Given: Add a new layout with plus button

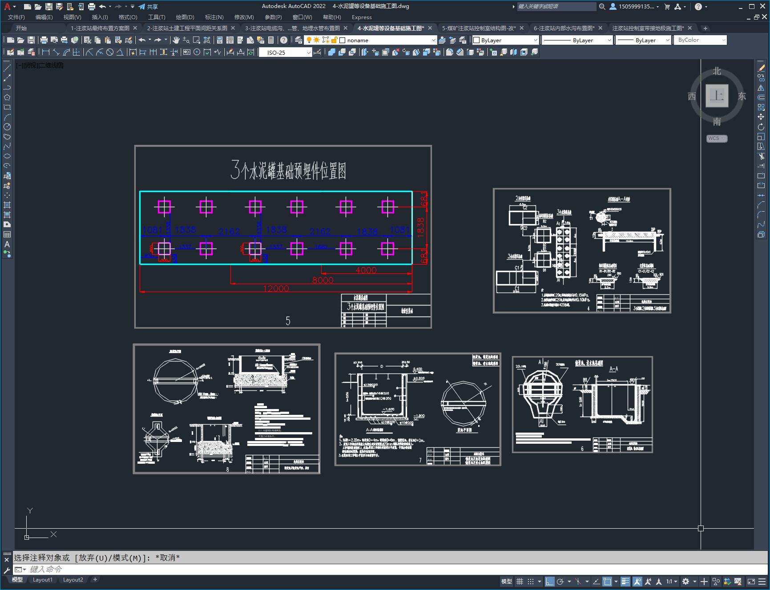Looking at the screenshot, I should (x=95, y=579).
